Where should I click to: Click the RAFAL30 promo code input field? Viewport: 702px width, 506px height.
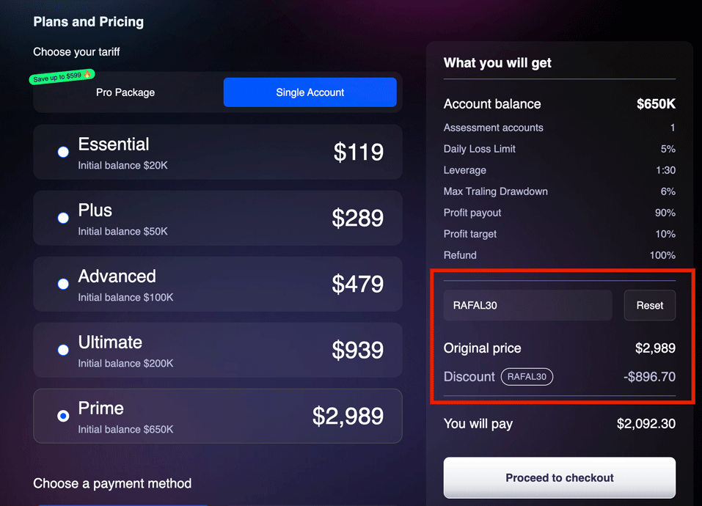pyautogui.click(x=527, y=305)
